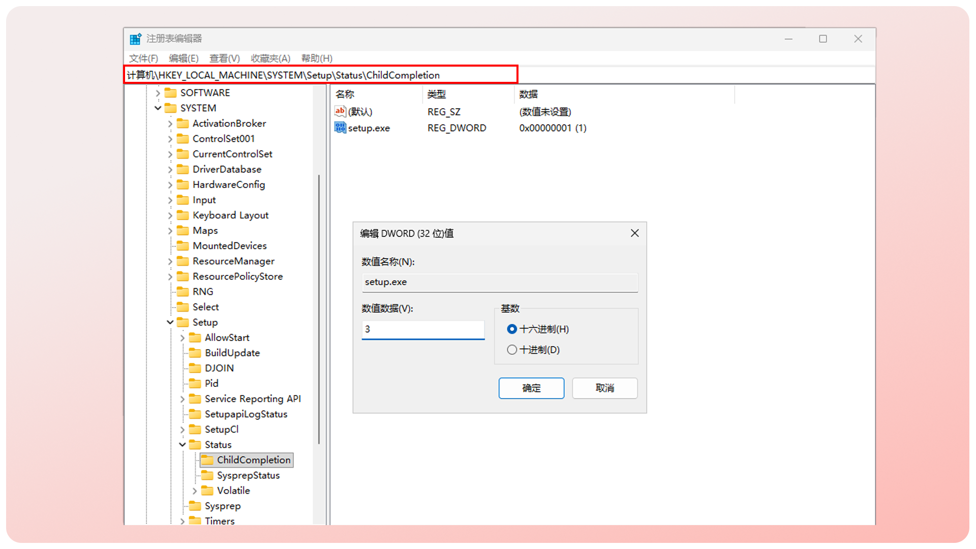Select the SetupCl tree item

coord(222,430)
